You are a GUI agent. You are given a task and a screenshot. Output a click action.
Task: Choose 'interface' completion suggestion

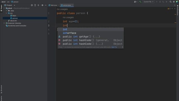tap(91, 33)
